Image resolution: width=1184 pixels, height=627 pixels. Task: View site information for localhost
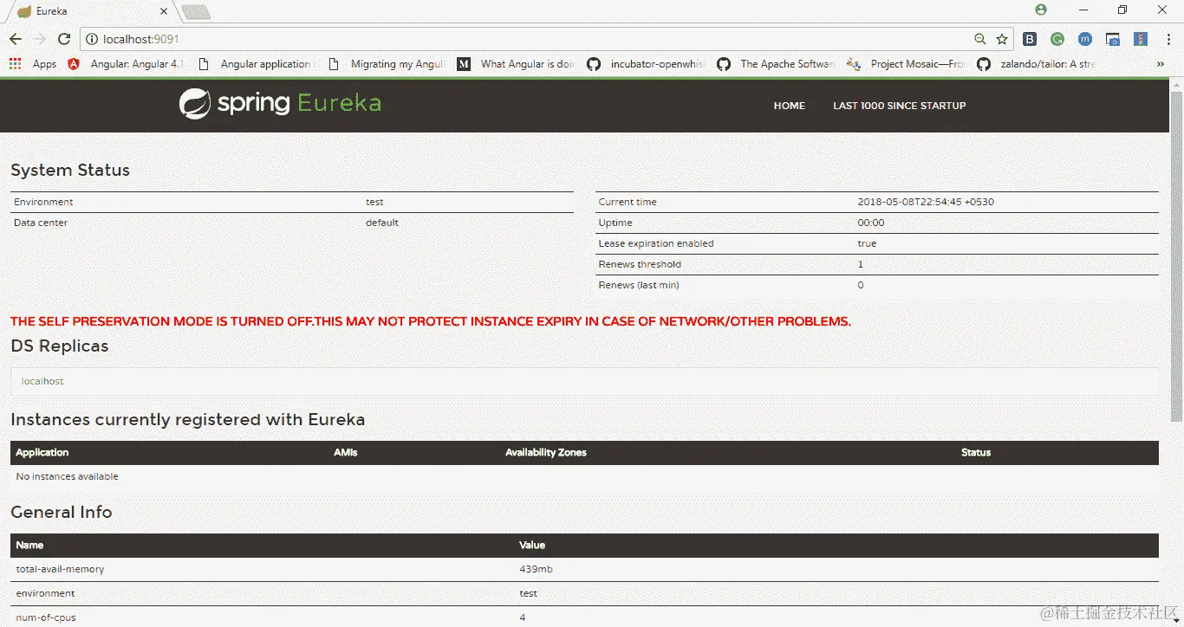(92, 39)
